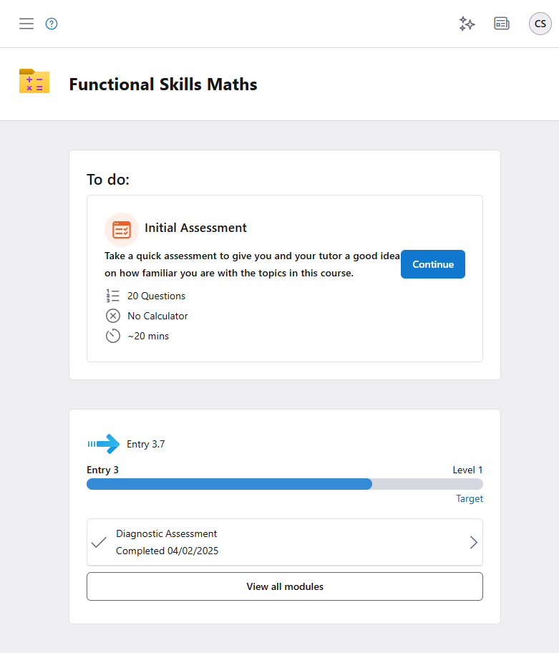Click the Target link below progress bar
The image size is (559, 653).
pyautogui.click(x=470, y=498)
